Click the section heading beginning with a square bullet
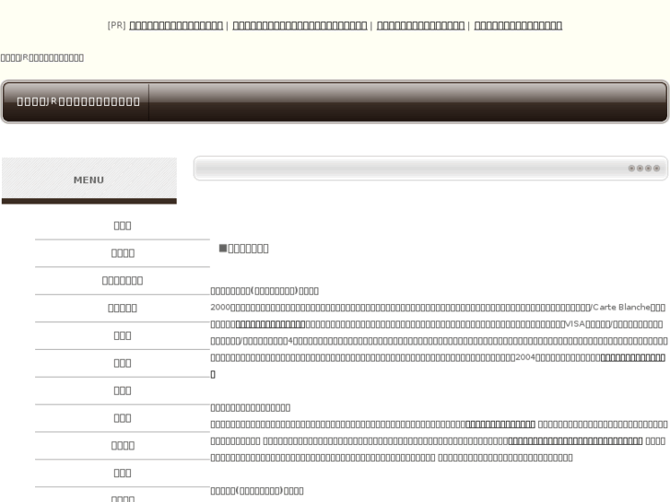The width and height of the screenshot is (670, 502). click(x=243, y=248)
